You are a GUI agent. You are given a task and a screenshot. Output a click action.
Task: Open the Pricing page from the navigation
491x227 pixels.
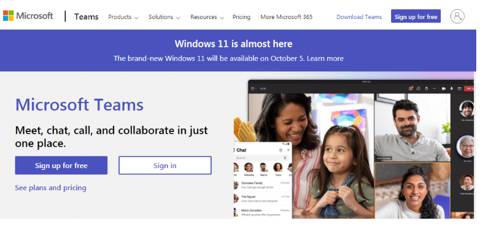pyautogui.click(x=241, y=17)
